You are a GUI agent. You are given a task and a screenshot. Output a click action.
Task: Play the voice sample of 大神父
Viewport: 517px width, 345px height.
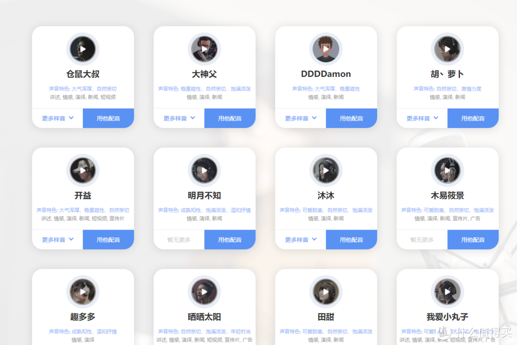[x=204, y=48]
